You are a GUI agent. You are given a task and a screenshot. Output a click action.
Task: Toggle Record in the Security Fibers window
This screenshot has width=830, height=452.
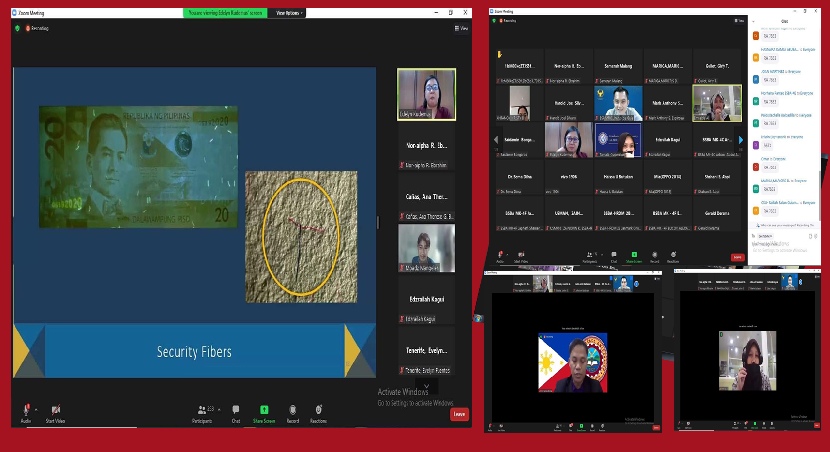(x=293, y=414)
